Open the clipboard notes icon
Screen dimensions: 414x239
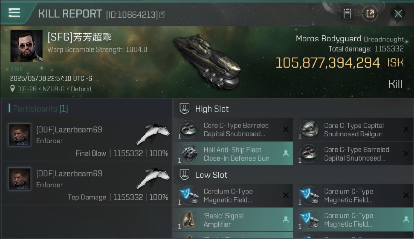[347, 14]
